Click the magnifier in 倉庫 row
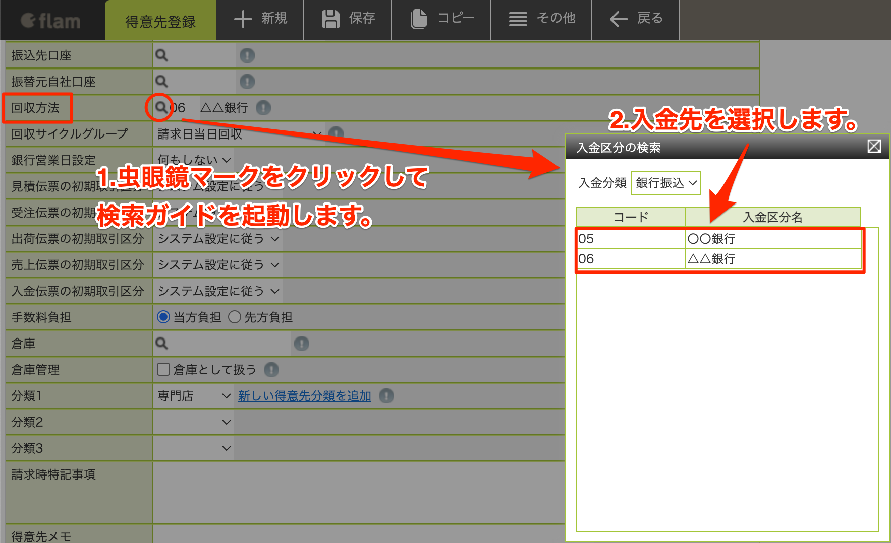The height and width of the screenshot is (543, 891). pos(161,344)
